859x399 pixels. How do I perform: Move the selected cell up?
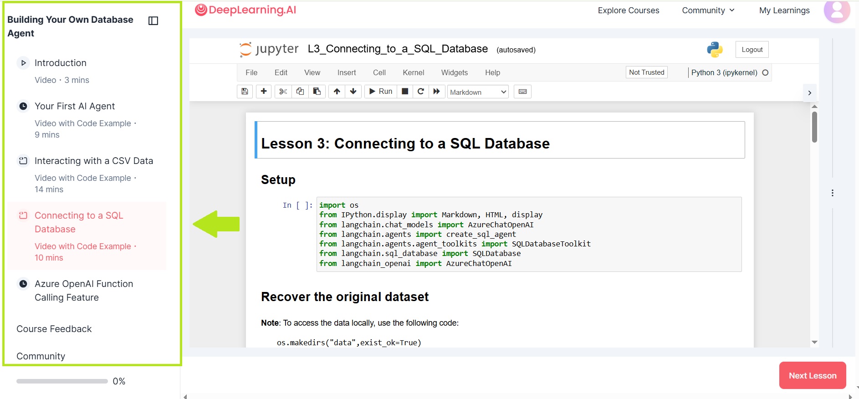click(337, 92)
